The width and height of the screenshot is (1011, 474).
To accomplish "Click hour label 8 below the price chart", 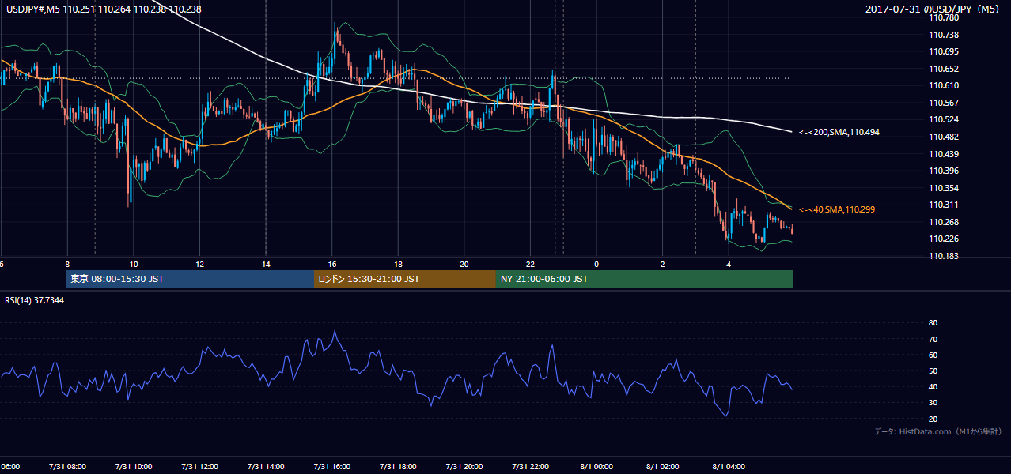I will pos(67,264).
